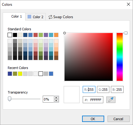Click the Cancel button
The width and height of the screenshot is (133, 125).
[118, 119]
